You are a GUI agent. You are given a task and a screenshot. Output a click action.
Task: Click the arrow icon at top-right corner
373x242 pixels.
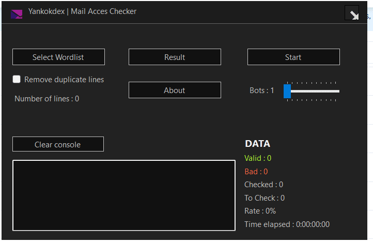click(x=352, y=13)
